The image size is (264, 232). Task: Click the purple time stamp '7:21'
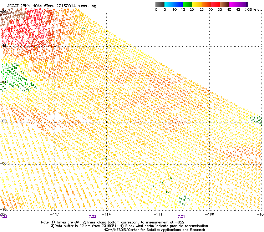click(x=181, y=217)
